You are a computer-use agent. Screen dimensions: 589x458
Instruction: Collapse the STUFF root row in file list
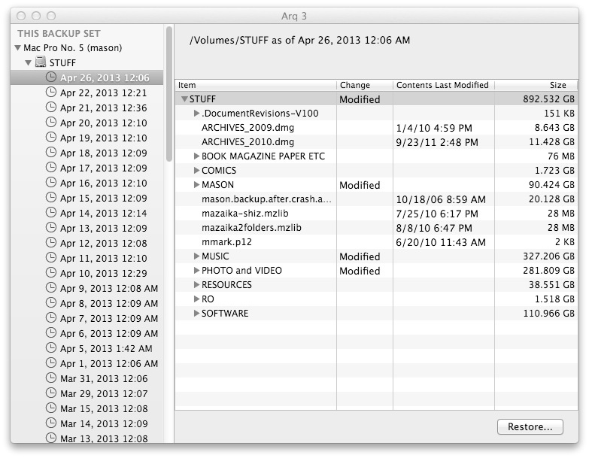(184, 99)
